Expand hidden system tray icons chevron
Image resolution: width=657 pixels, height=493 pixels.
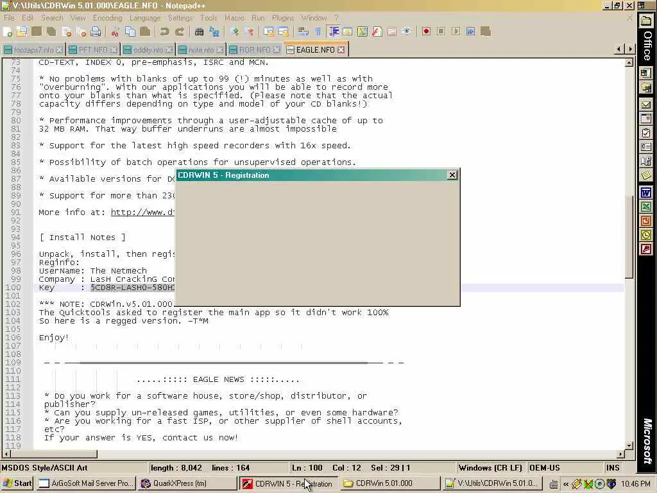pyautogui.click(x=566, y=484)
